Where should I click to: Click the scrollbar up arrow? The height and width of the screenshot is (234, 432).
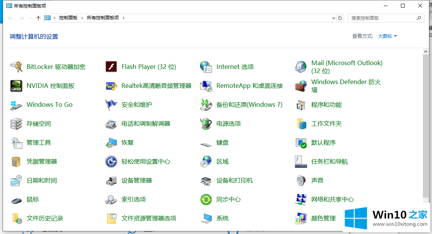[426, 51]
